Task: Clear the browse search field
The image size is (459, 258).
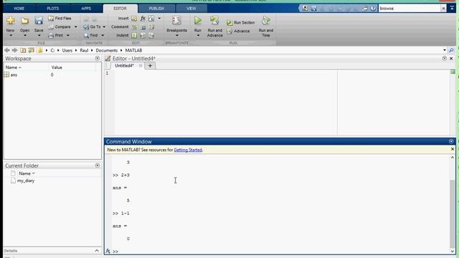Action: 443,8
